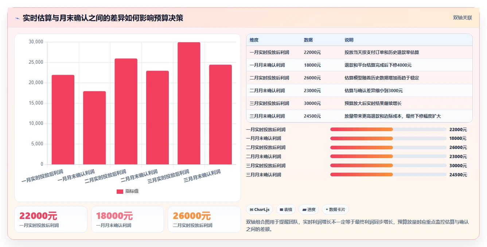Screen dimensions: 487x247
Task: Click the 数据卡片 tag chip
Action: click(x=335, y=209)
